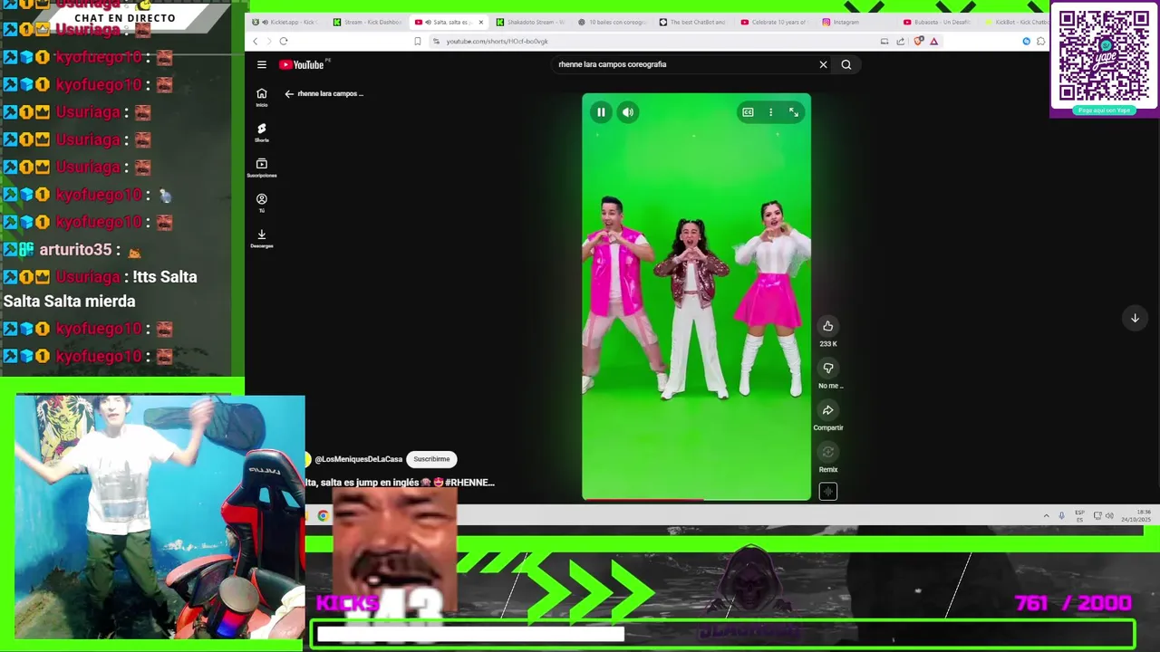Focus the 'rhenne lara campos coreografia' search field
The height and width of the screenshot is (652, 1160).
684,64
